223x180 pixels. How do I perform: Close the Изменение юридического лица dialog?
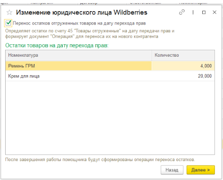point(214,12)
